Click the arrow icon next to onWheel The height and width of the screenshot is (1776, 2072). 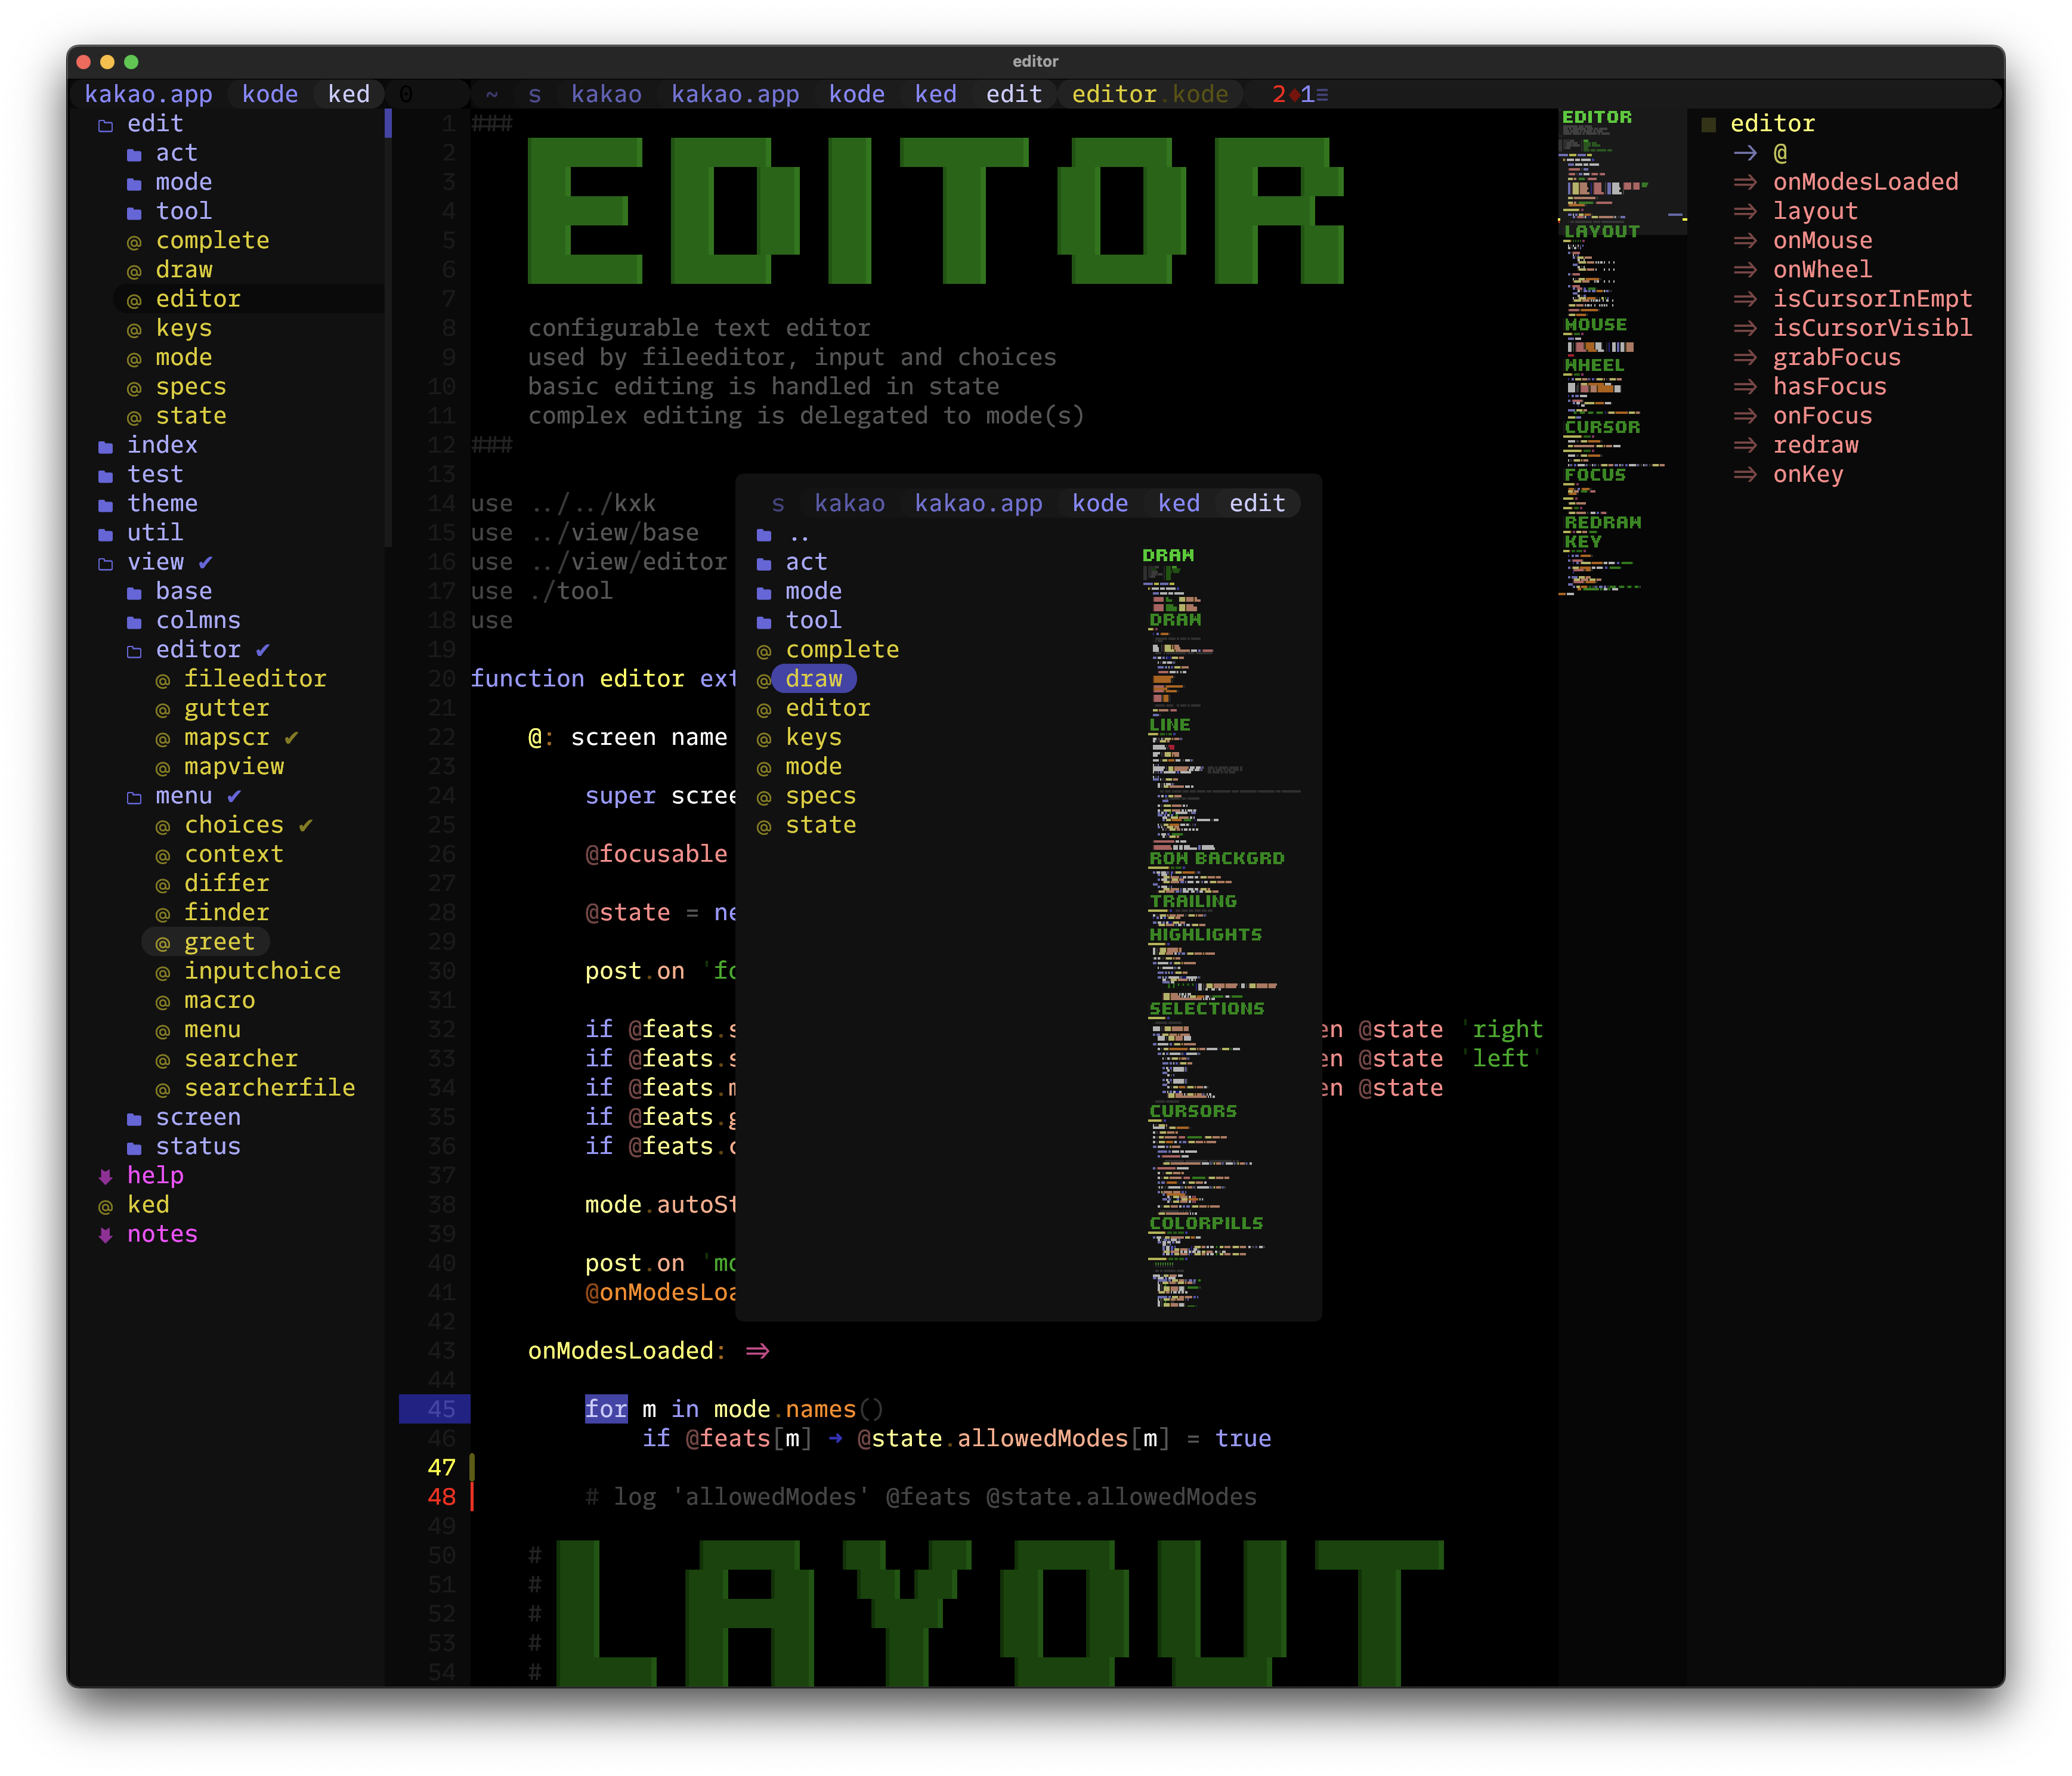pyautogui.click(x=1745, y=271)
